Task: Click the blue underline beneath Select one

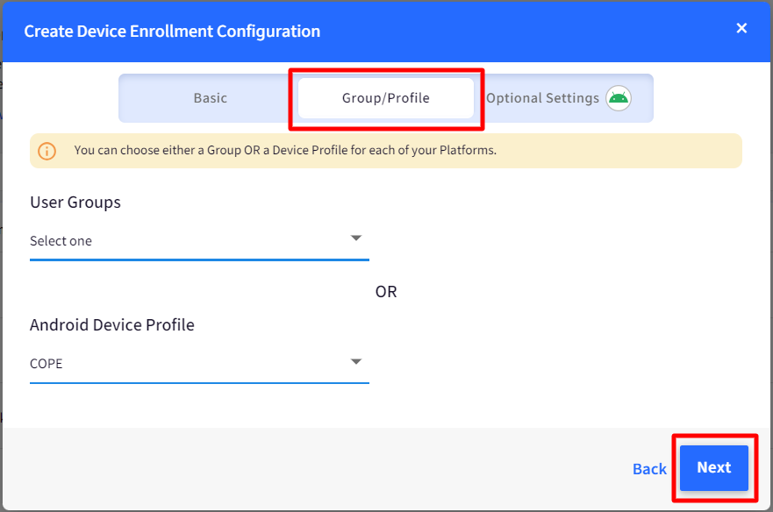Action: [x=199, y=260]
